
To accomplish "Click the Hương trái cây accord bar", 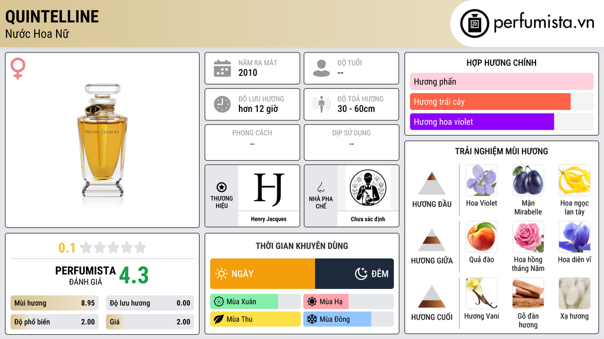I will (x=501, y=102).
